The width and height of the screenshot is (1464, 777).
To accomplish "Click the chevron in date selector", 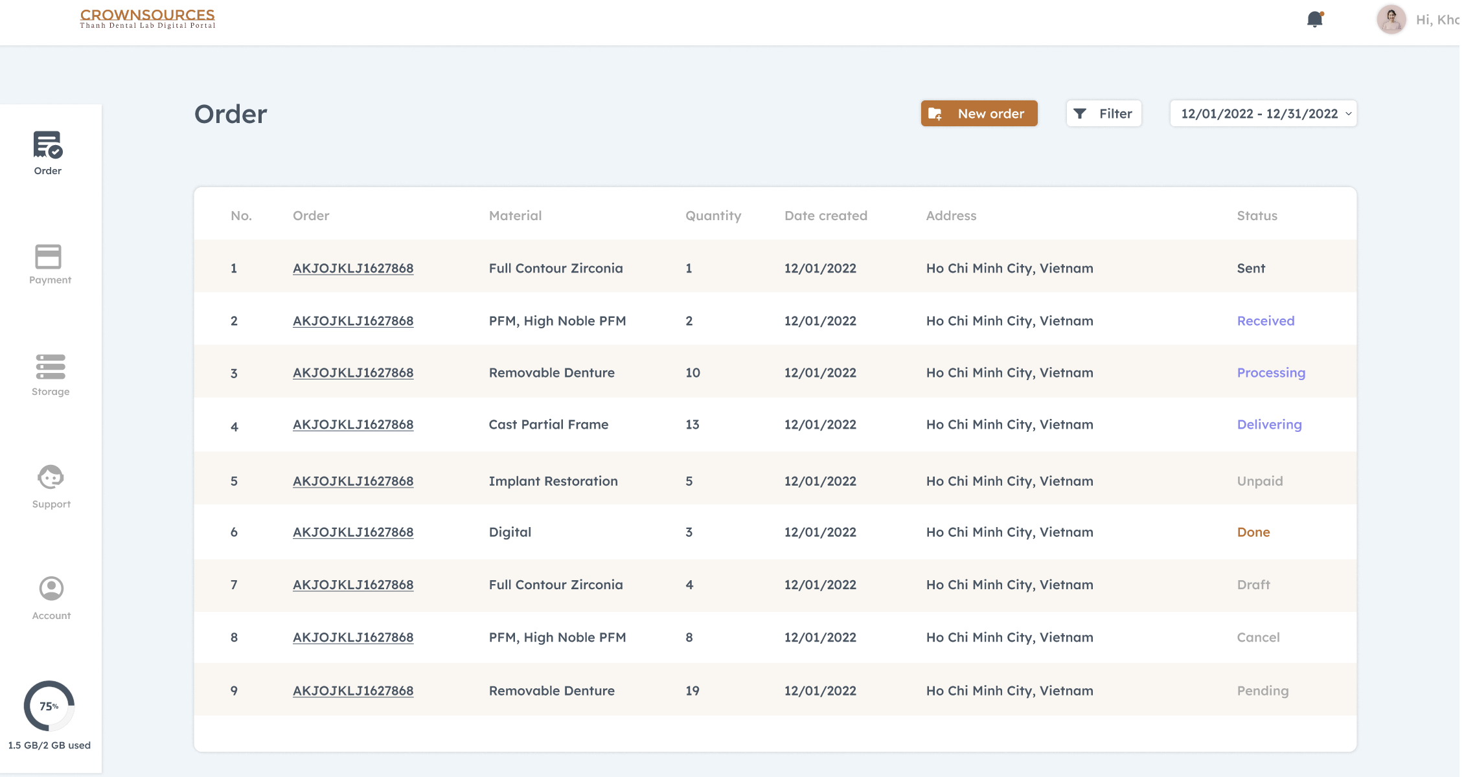I will click(1349, 114).
